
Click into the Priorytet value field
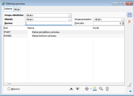click(108, 23)
